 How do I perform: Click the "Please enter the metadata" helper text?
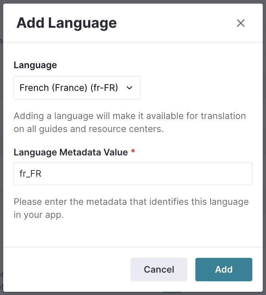coord(131,208)
